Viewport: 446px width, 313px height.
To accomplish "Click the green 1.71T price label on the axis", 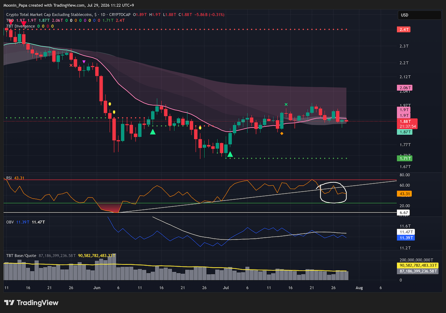I will pos(405,159).
